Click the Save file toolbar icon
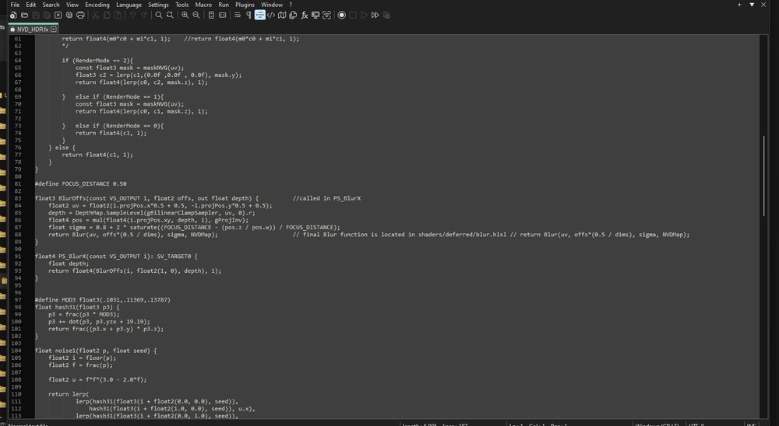Screen dimensions: 779x426 pos(36,16)
